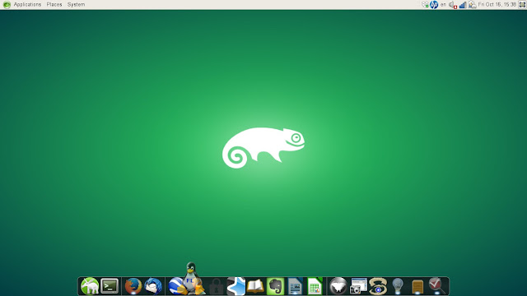Screen dimensions: 527x296
Task: Open LibreOffice Calc from the dock
Action: coord(315,286)
